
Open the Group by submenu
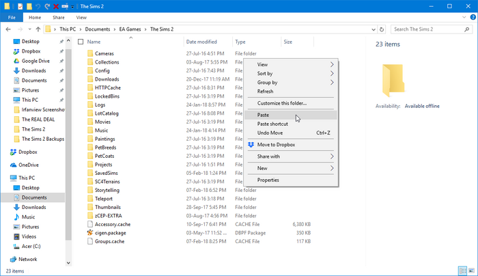[291, 83]
